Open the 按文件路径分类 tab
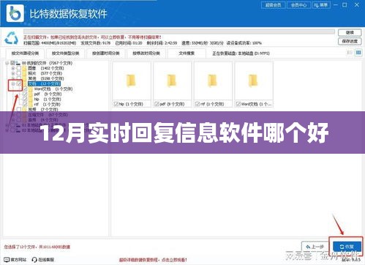The width and height of the screenshot is (365, 265). point(25,53)
